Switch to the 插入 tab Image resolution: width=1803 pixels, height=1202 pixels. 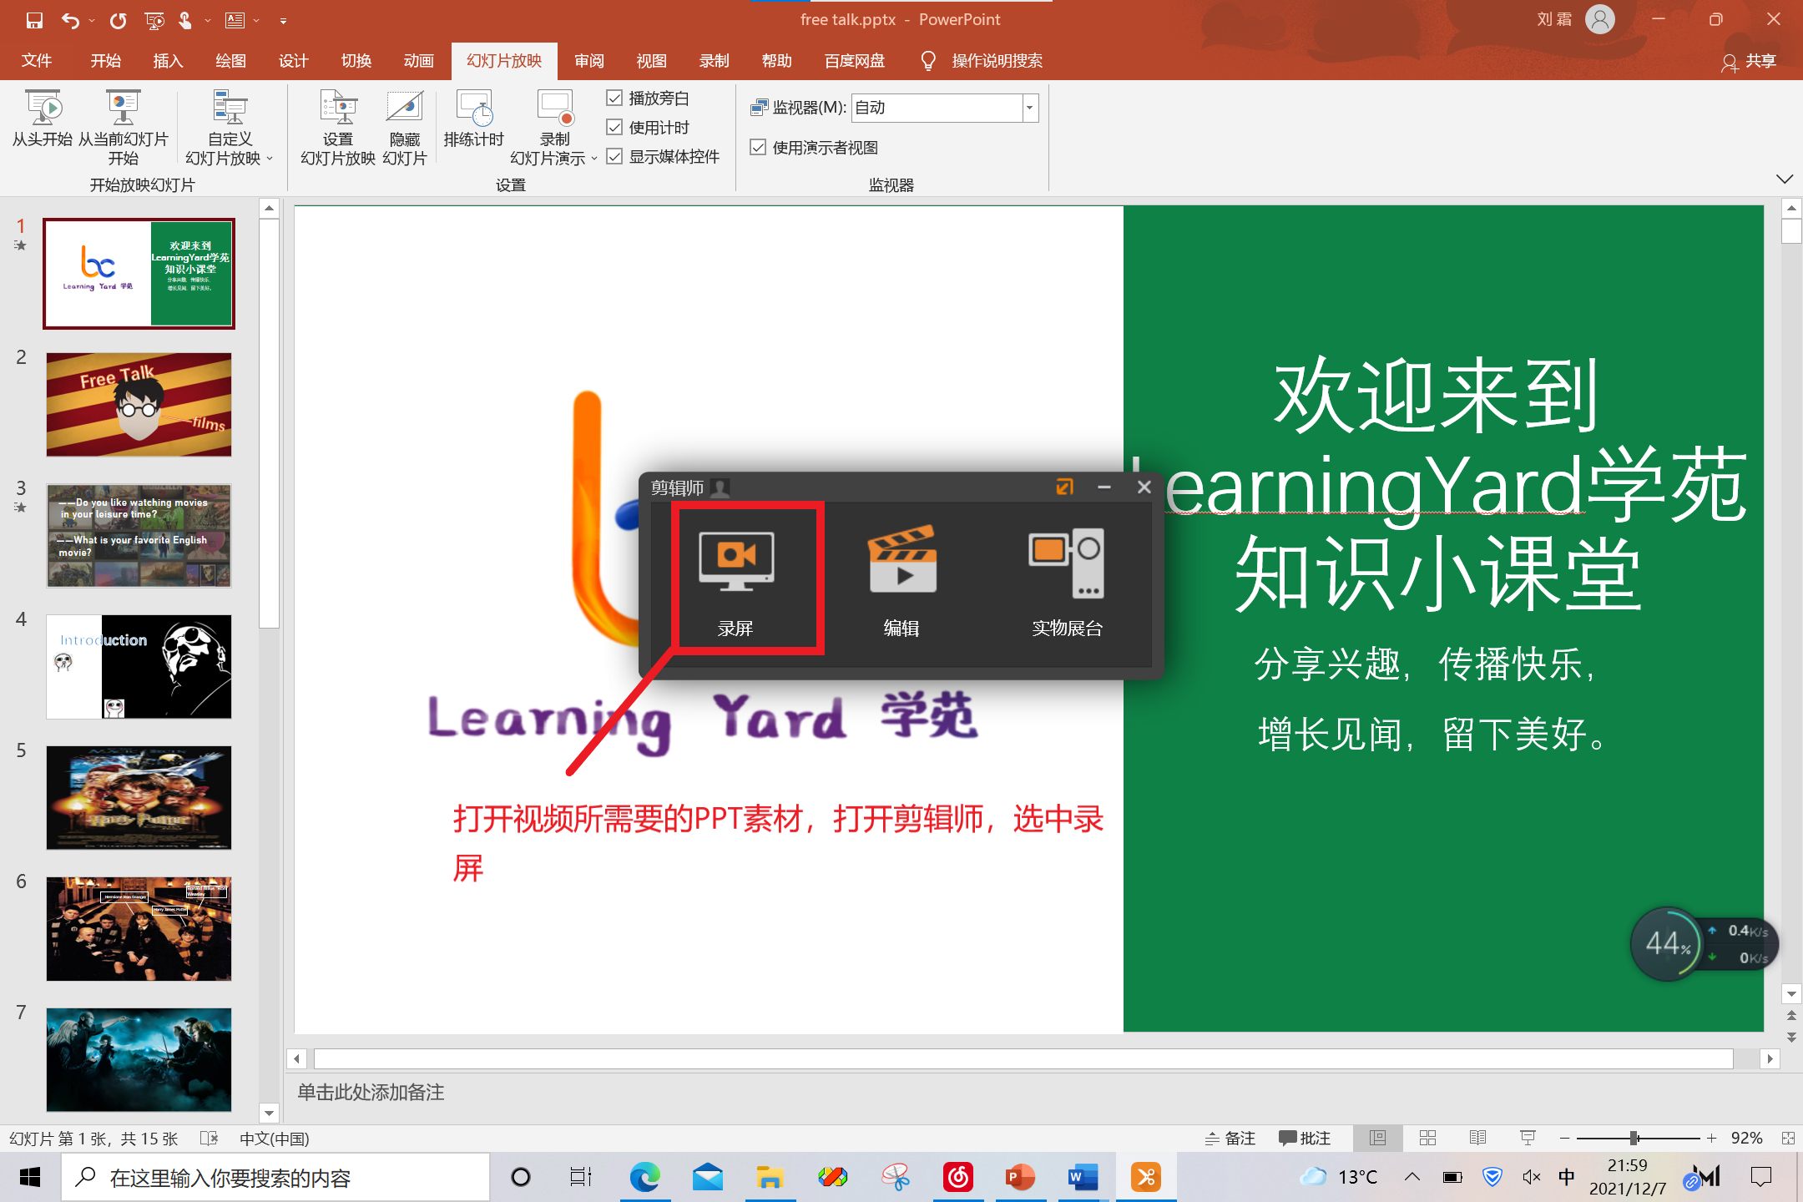(168, 61)
